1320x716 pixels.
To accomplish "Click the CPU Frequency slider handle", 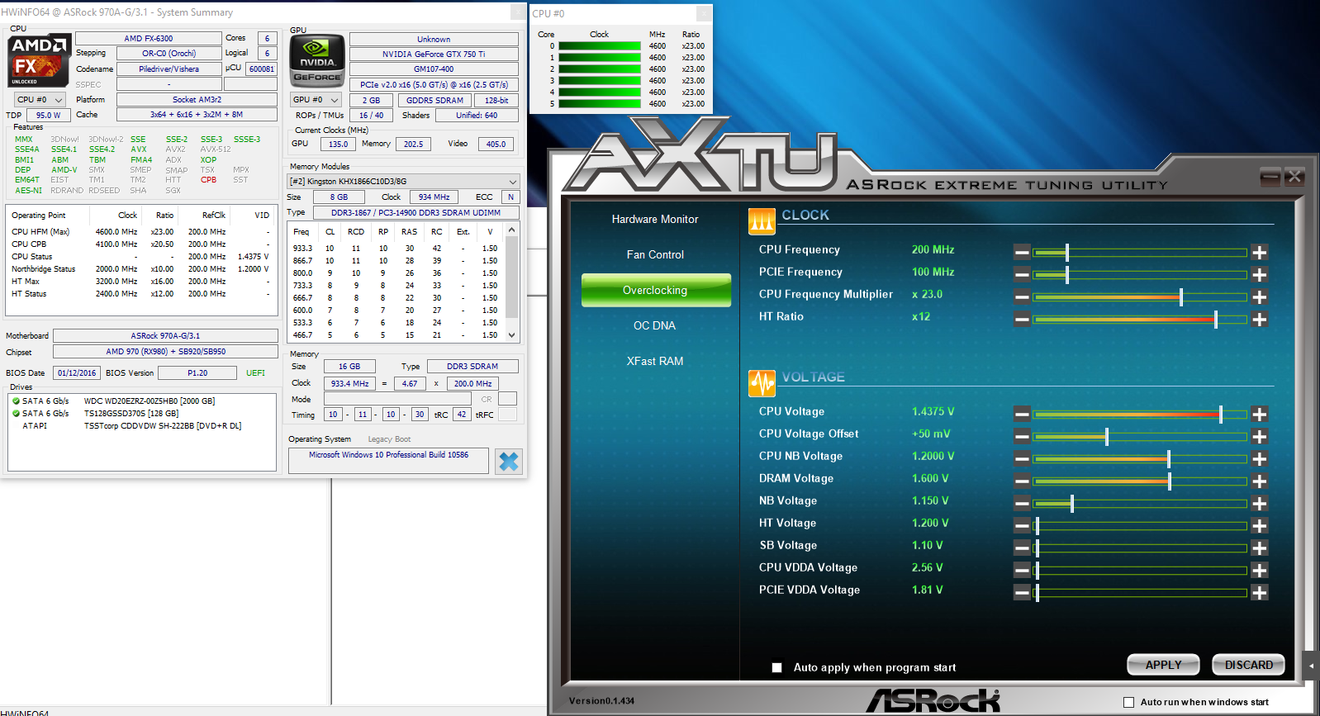I will (1067, 252).
